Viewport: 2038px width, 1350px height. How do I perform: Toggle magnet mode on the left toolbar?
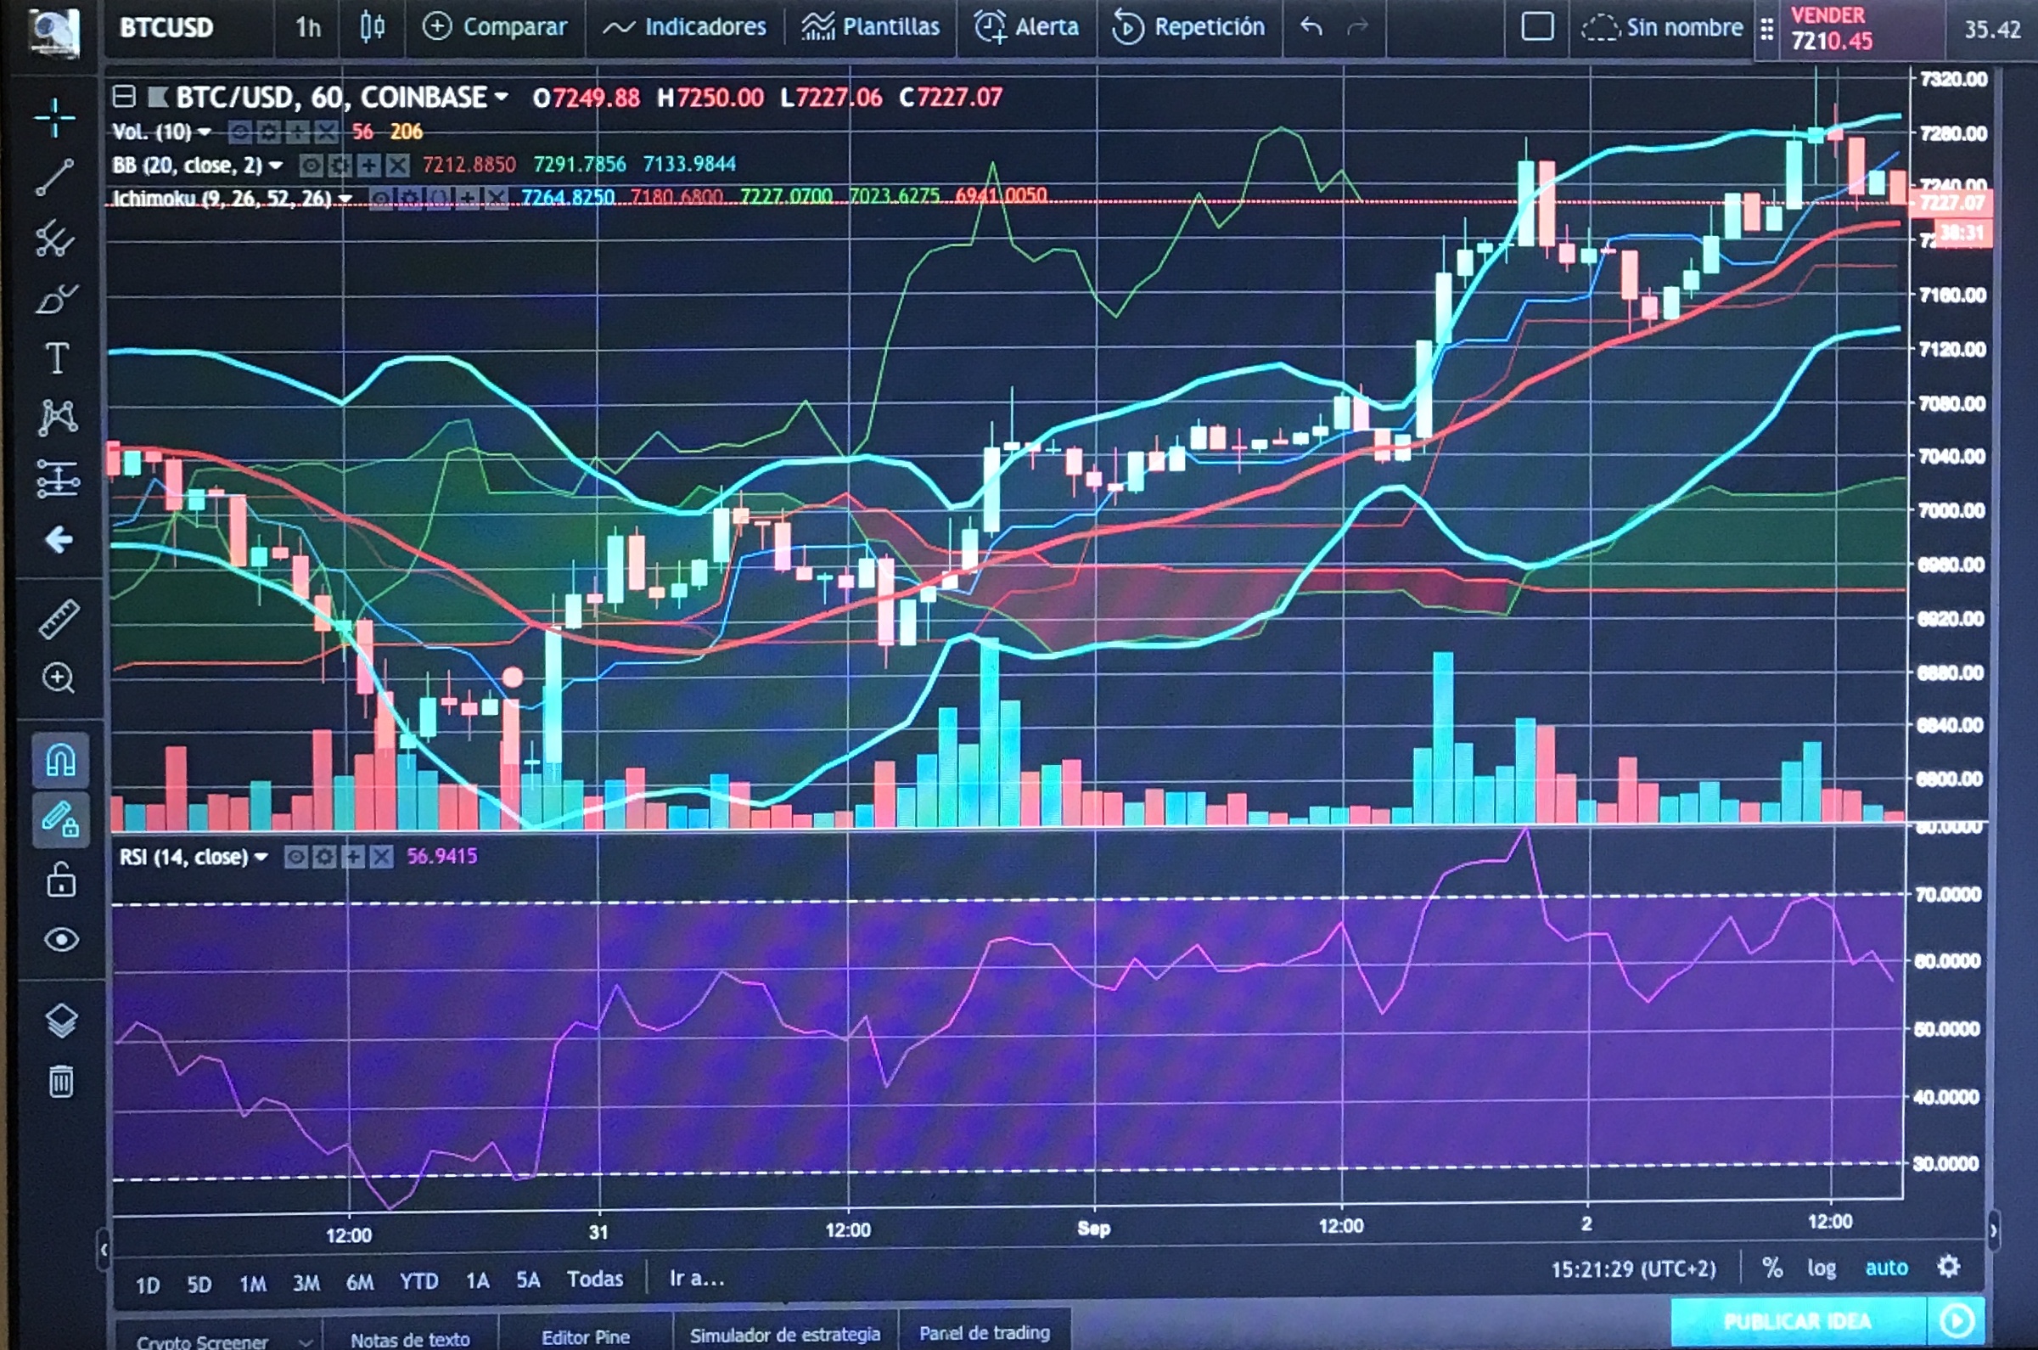(60, 761)
